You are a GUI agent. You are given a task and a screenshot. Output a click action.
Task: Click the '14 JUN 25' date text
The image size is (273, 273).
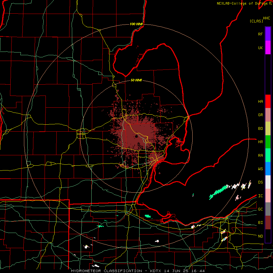coord(176,271)
